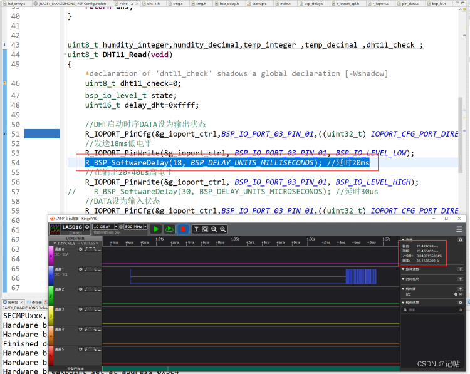
Task: Zoom out the waveform view
Action: click(x=214, y=229)
